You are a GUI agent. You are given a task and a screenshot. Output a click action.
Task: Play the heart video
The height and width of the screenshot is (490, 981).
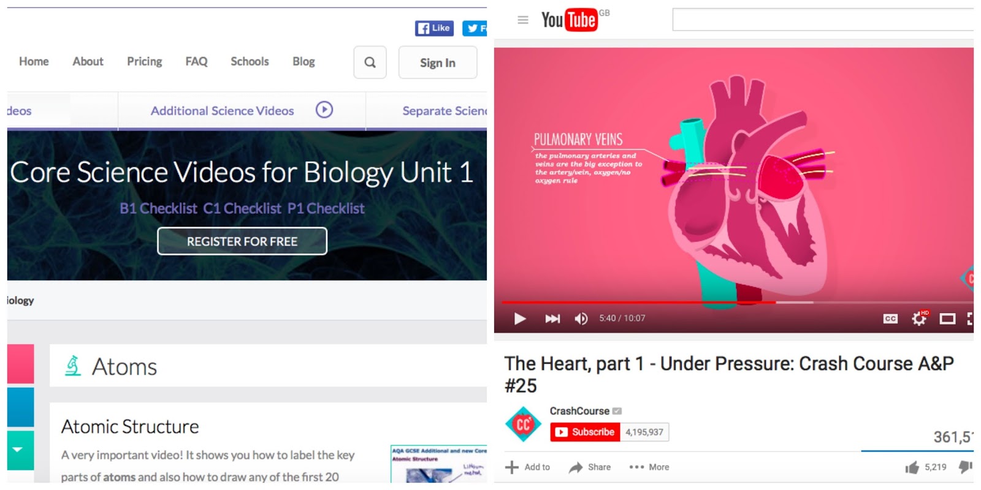pyautogui.click(x=520, y=318)
